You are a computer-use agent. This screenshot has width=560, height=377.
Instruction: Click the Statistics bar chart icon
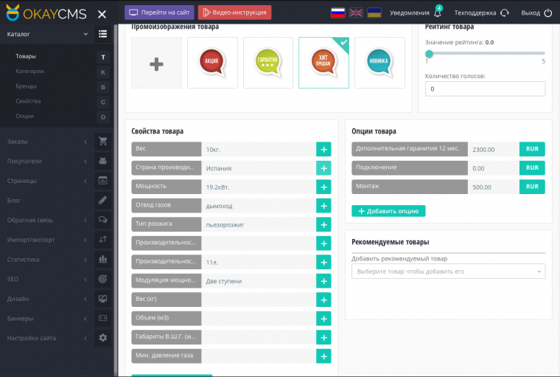tap(102, 259)
